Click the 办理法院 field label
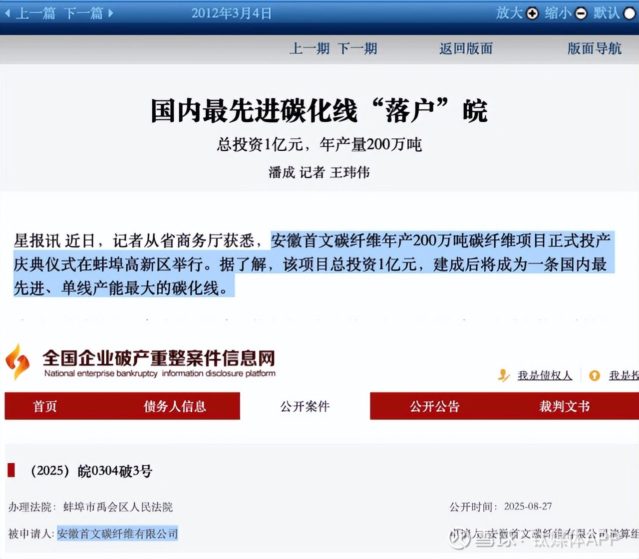 point(32,507)
